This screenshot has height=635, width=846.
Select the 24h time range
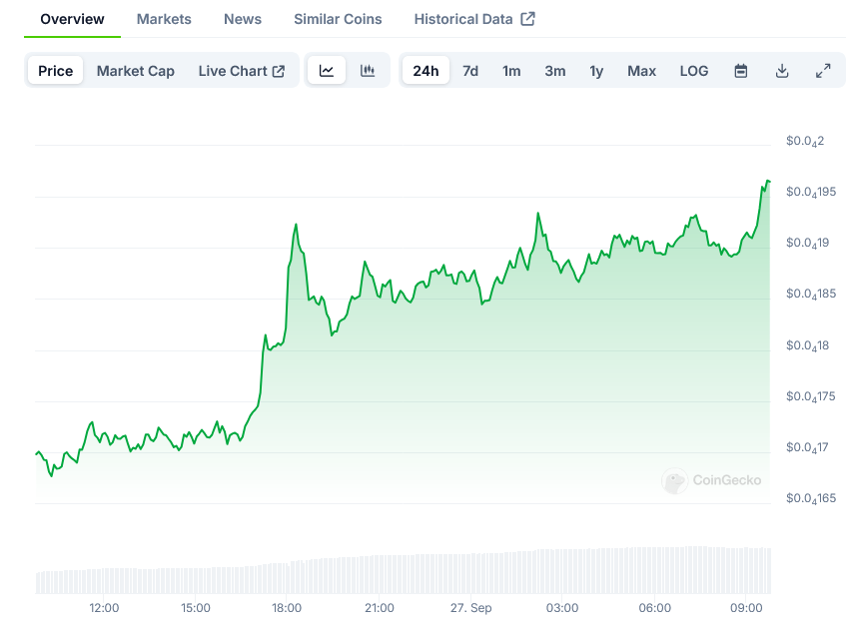425,71
